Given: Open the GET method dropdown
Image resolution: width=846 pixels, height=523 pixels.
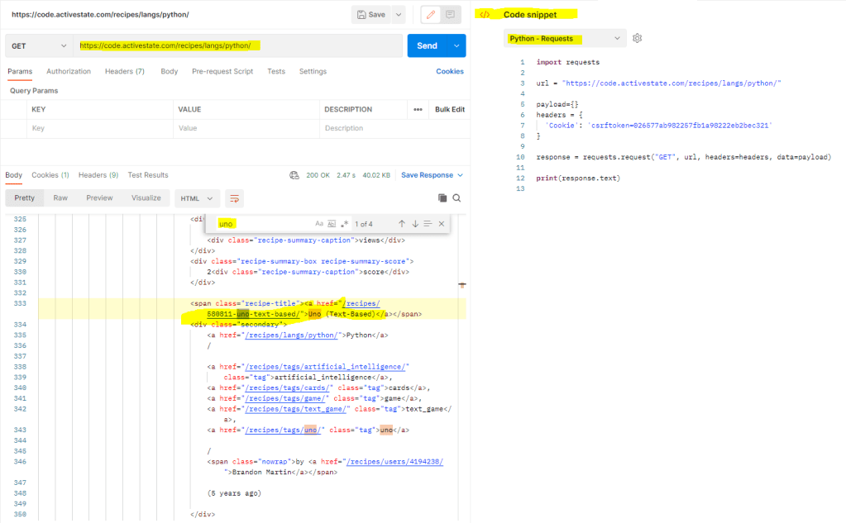Looking at the screenshot, I should (39, 46).
